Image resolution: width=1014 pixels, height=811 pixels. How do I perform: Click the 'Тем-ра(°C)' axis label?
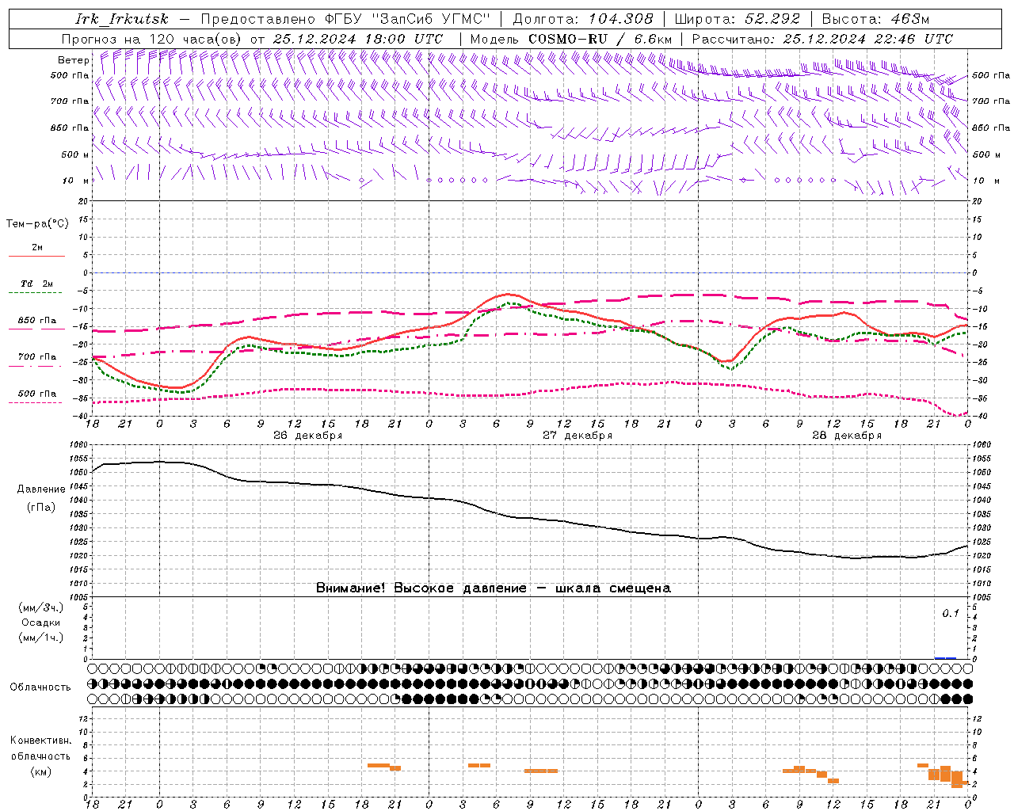click(37, 224)
